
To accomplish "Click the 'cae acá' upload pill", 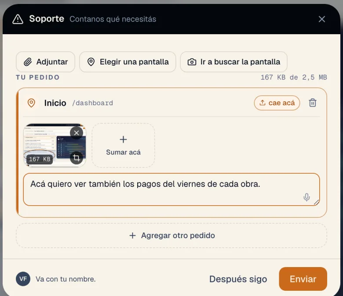I will (x=277, y=103).
